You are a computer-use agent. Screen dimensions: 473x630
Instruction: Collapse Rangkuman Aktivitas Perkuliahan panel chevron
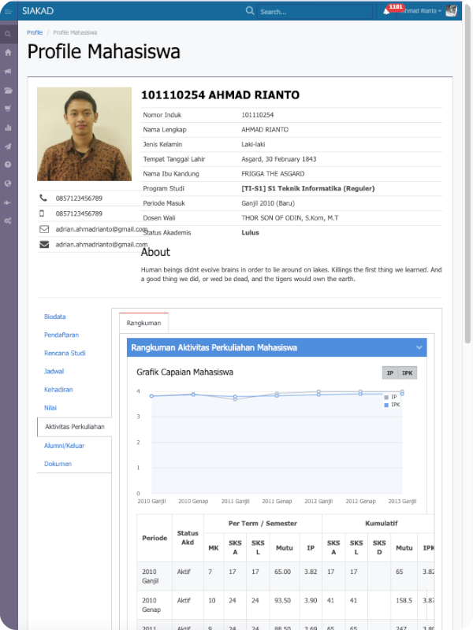pyautogui.click(x=419, y=347)
